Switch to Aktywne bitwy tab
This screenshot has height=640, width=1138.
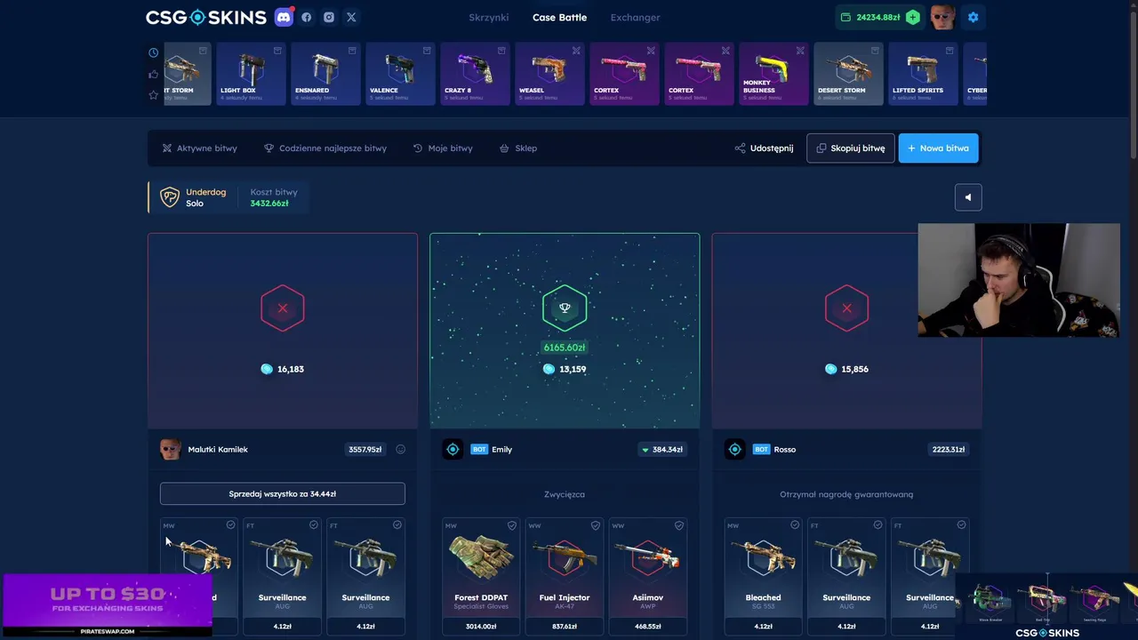(x=199, y=148)
